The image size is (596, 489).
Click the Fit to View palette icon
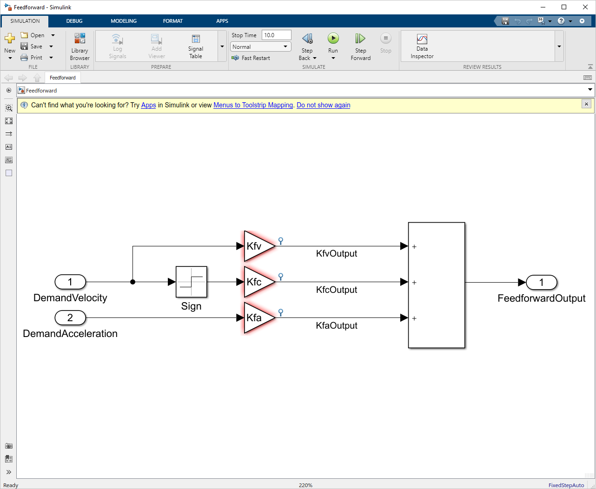(x=9, y=121)
